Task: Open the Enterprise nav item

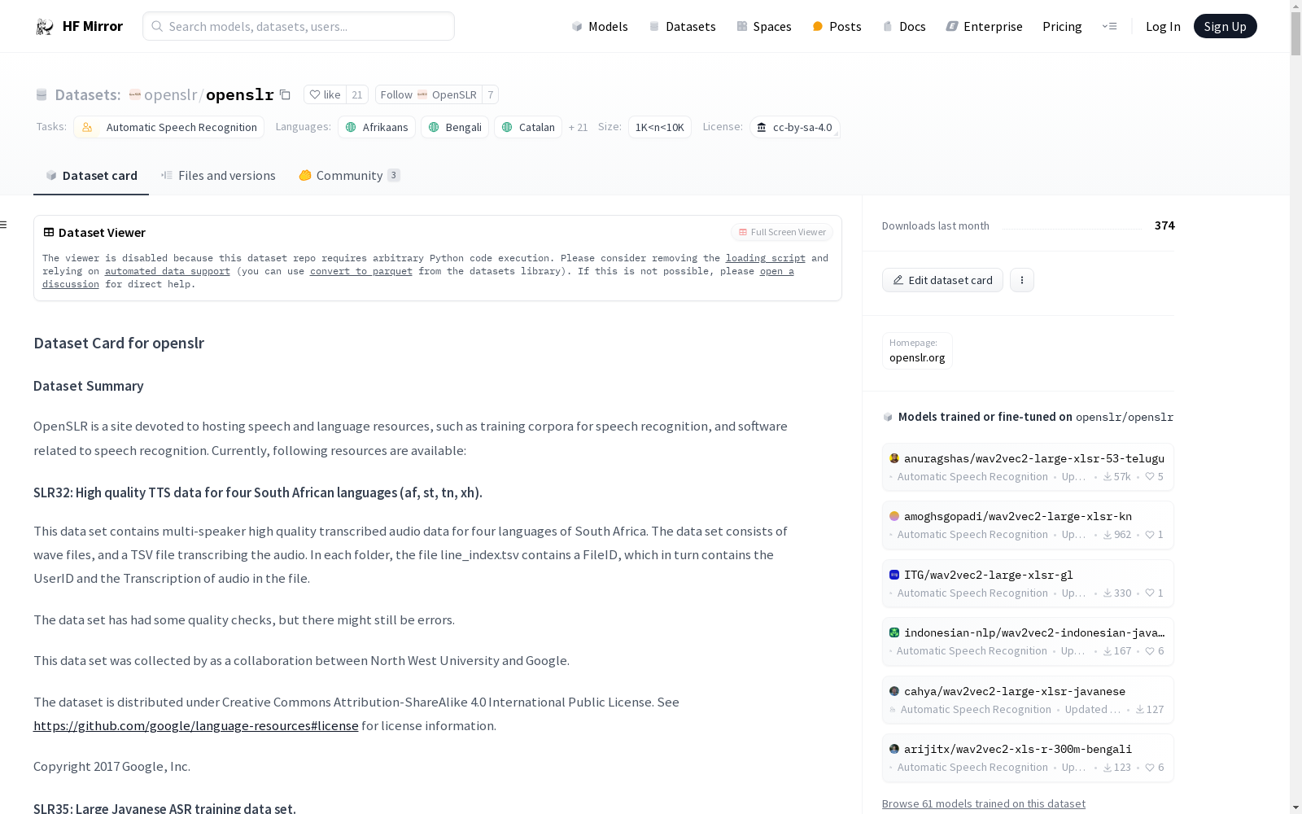Action: point(985,27)
